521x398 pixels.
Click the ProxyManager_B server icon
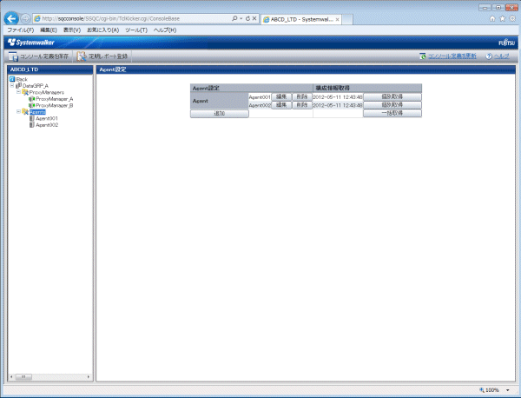pos(31,105)
